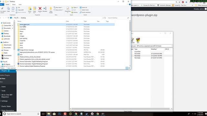
Task: Select the TurboTax folder row
Action: click(x=66, y=41)
